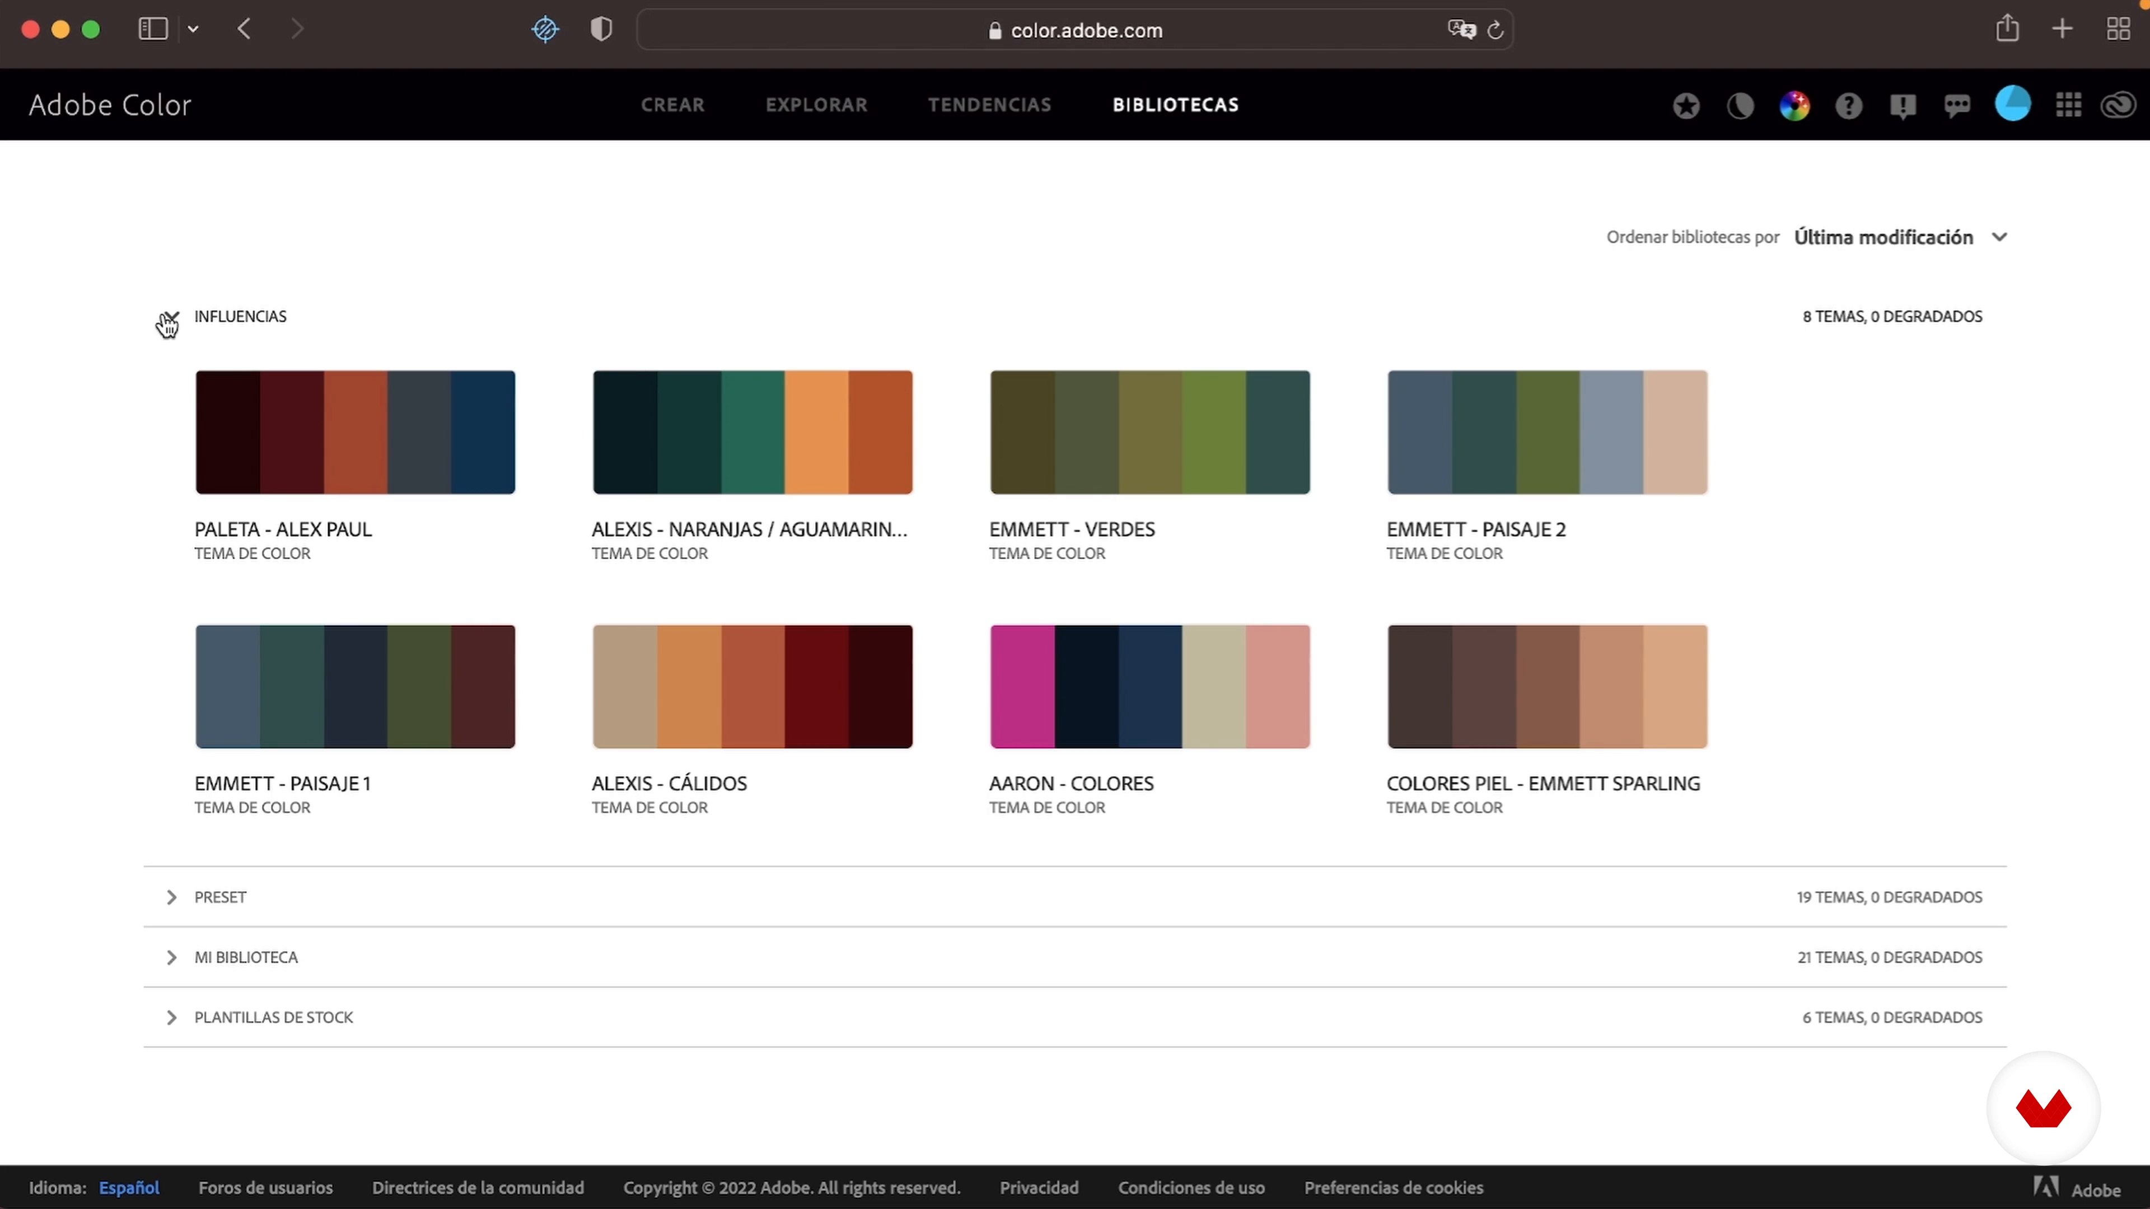Open Foros de usuarios link
This screenshot has height=1209, width=2150.
click(265, 1187)
